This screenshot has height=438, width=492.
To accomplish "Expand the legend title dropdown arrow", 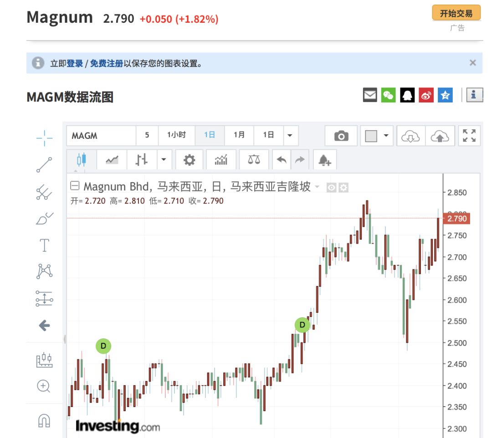I will (x=317, y=187).
